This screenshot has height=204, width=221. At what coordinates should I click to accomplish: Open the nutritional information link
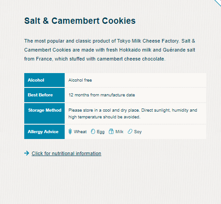coord(66,153)
